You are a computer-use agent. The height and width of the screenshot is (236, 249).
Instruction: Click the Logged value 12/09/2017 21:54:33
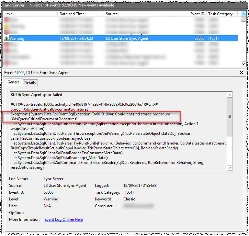pyautogui.click(x=140, y=186)
